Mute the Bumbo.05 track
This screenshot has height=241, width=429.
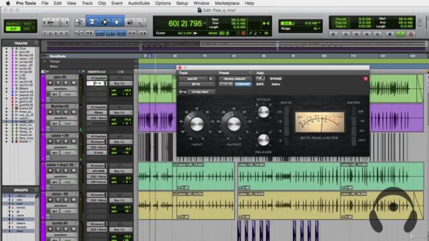74,112
